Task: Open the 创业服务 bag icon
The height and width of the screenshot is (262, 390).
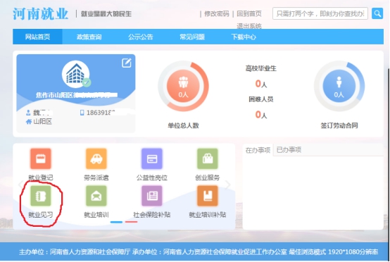Action: click(x=208, y=158)
